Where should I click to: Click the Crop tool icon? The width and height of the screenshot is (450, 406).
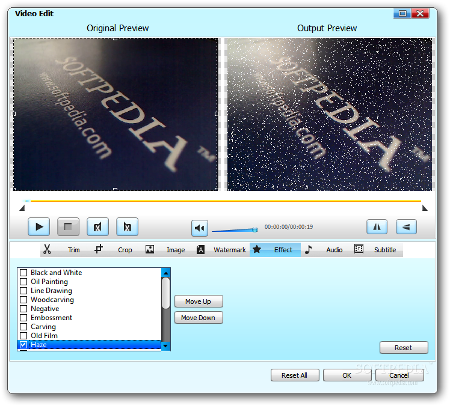pyautogui.click(x=99, y=249)
